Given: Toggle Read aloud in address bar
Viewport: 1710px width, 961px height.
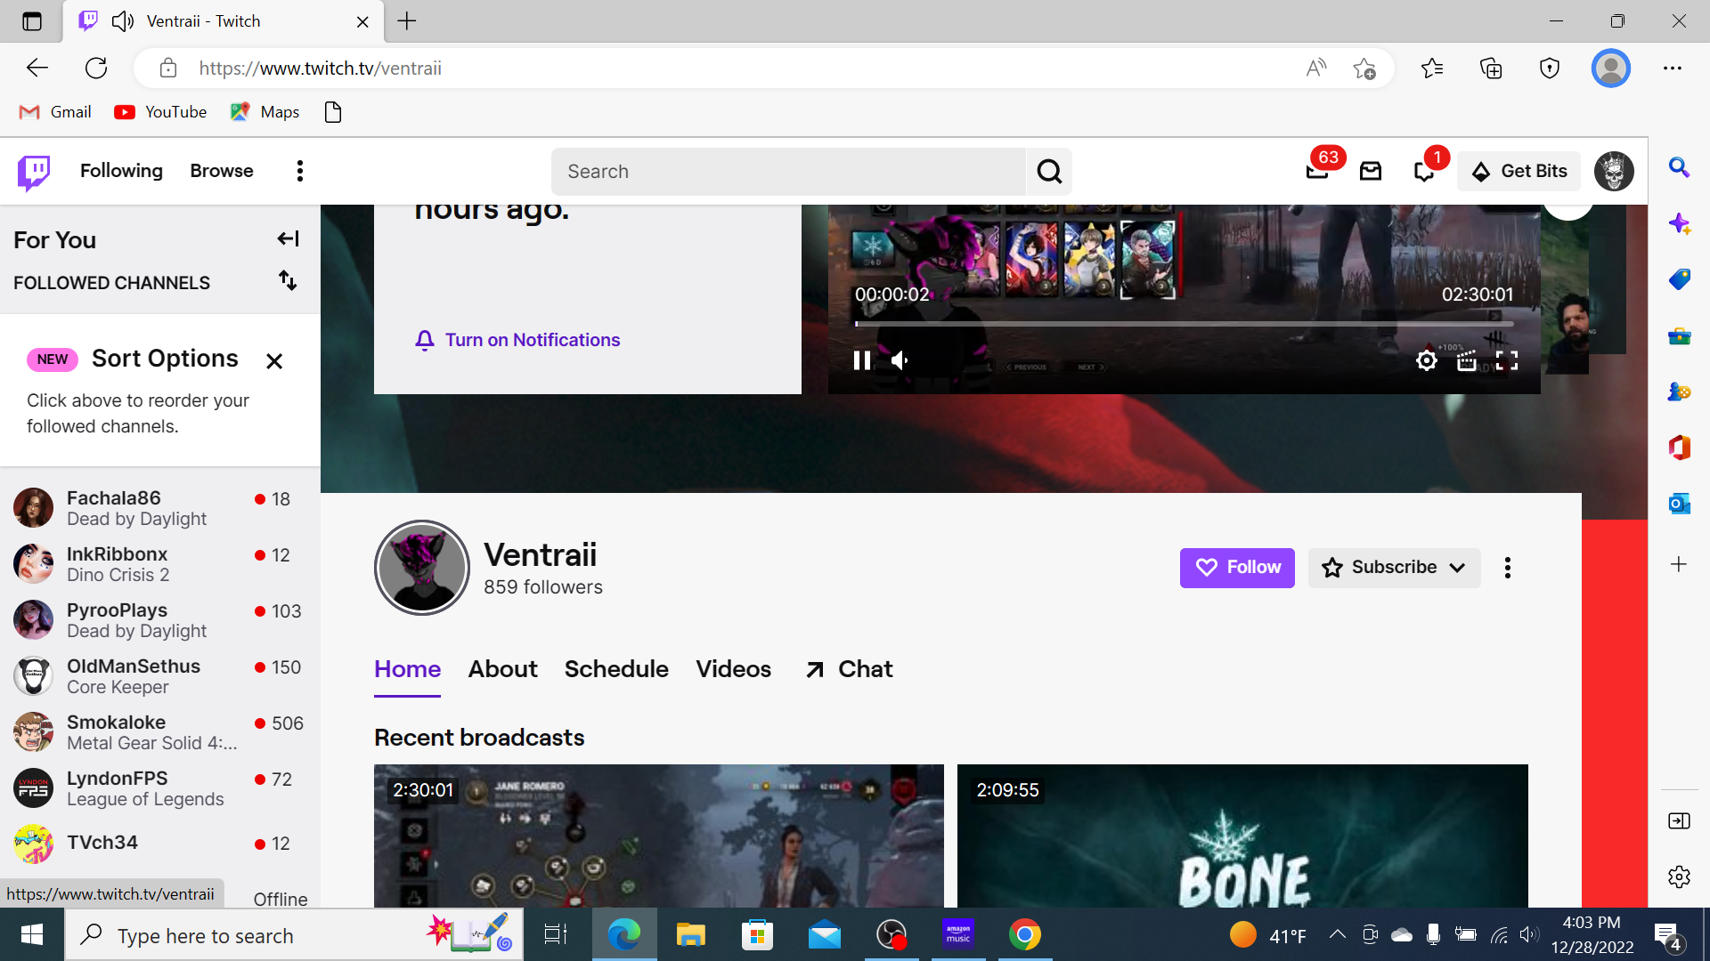Looking at the screenshot, I should [1316, 69].
